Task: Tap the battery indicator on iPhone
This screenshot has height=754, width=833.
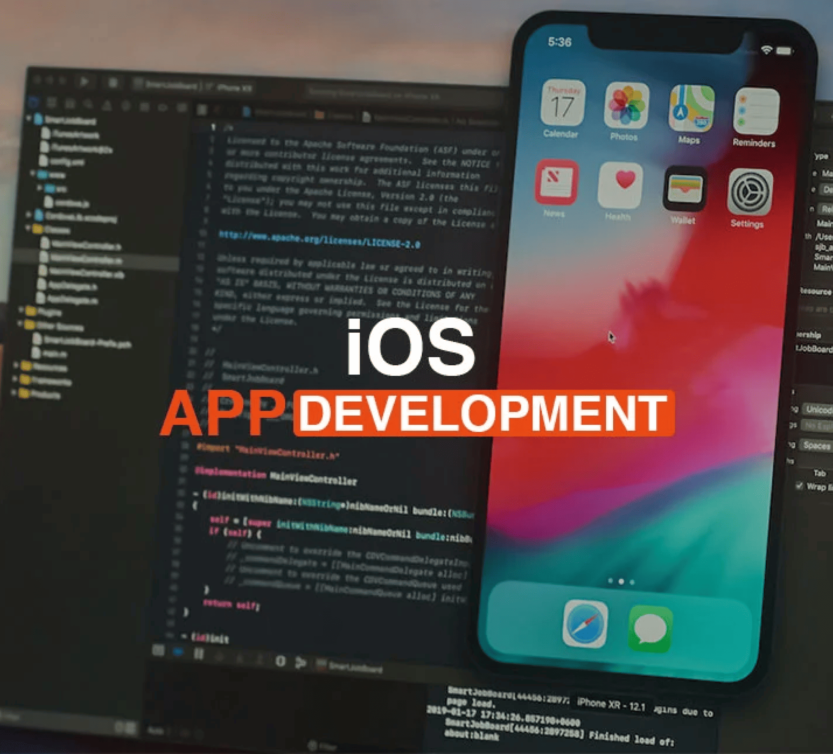Action: click(x=784, y=51)
